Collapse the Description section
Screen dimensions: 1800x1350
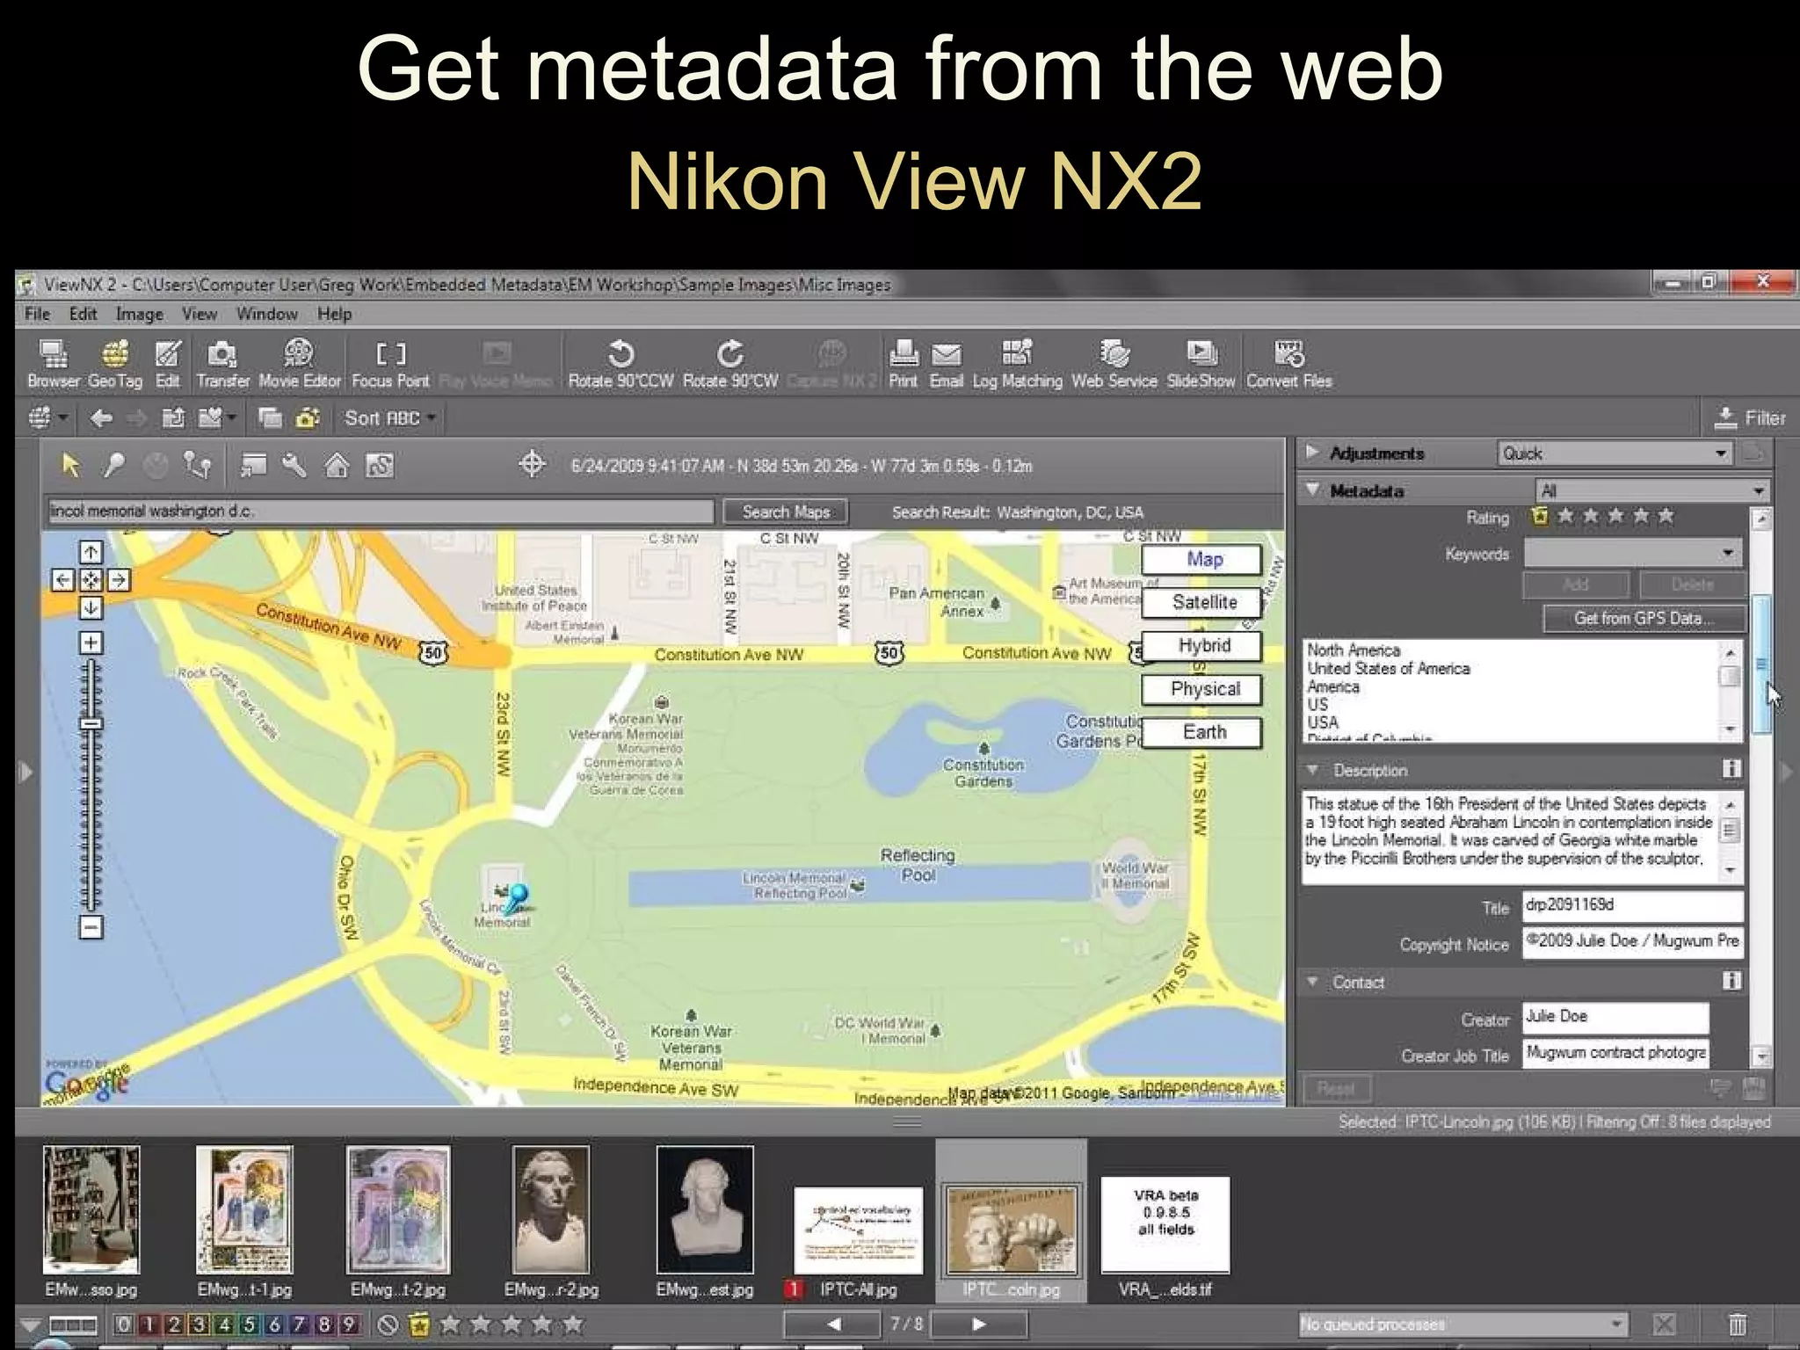1313,770
